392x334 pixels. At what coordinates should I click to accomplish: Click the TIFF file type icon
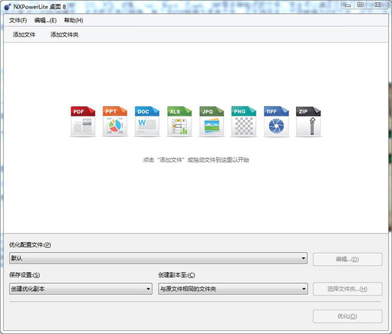pos(276,121)
